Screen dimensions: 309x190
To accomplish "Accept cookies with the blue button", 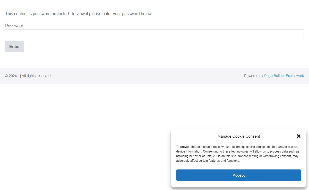I will (238, 175).
